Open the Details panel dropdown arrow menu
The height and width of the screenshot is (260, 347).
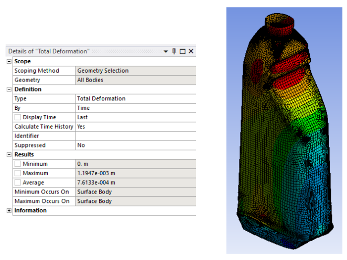click(166, 51)
